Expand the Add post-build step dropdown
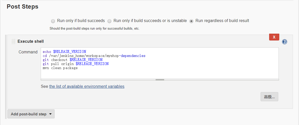 (x=31, y=114)
